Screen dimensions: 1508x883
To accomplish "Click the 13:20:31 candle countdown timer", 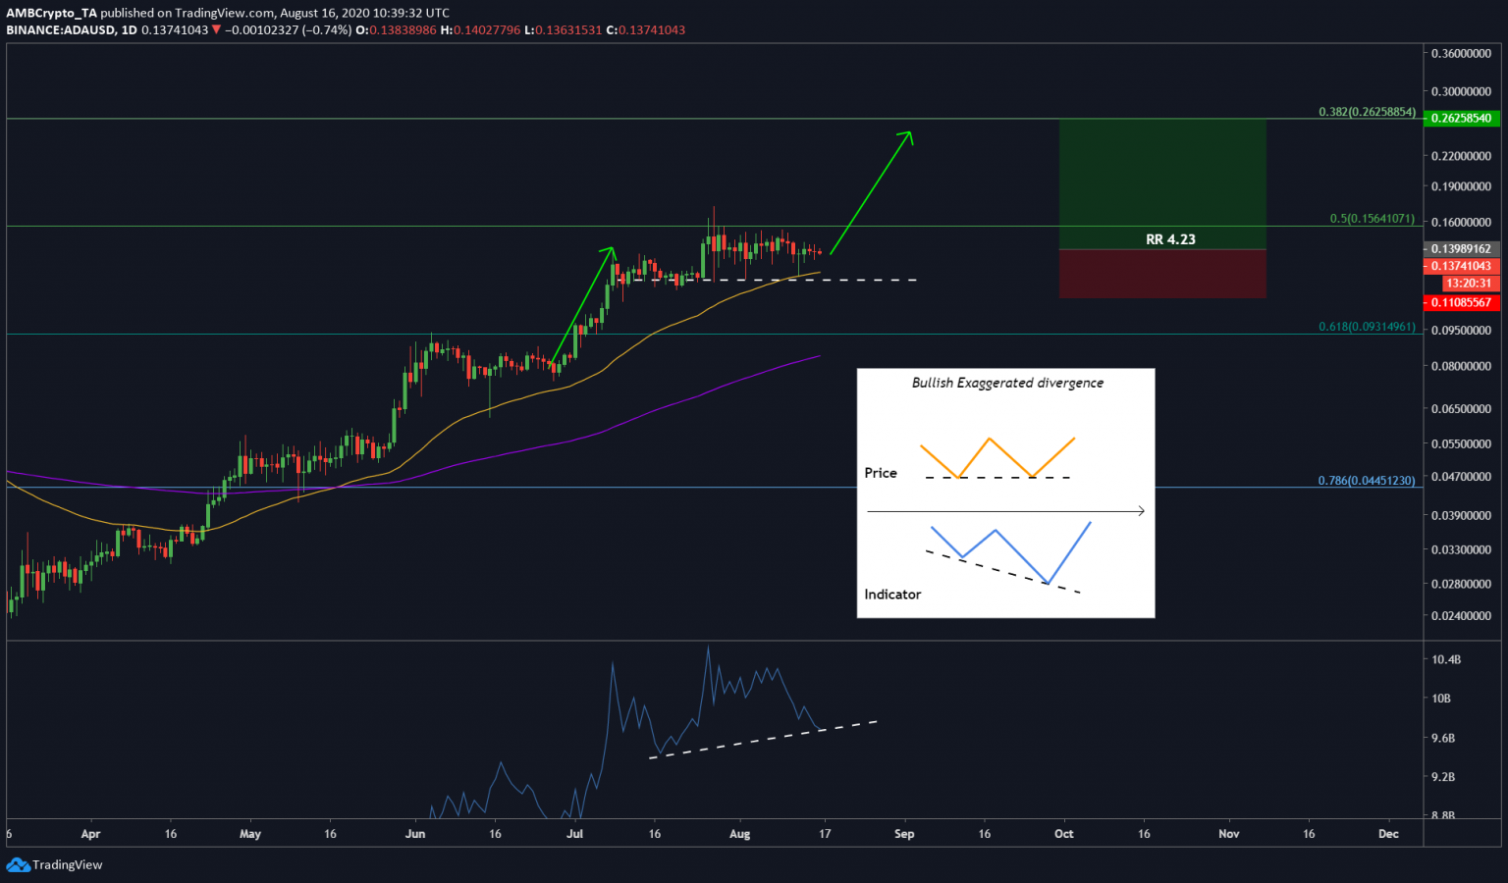I will (1468, 284).
